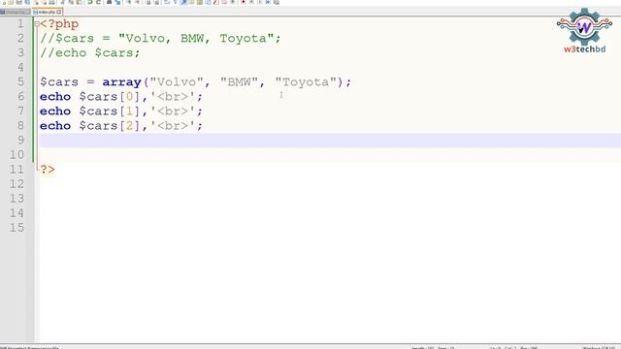621x349 pixels.
Task: Select line number 13 in the margin
Action: coord(16,198)
